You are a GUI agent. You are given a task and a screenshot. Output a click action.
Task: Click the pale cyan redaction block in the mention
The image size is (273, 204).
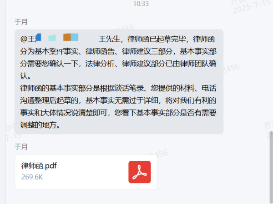pyautogui.click(x=52, y=38)
